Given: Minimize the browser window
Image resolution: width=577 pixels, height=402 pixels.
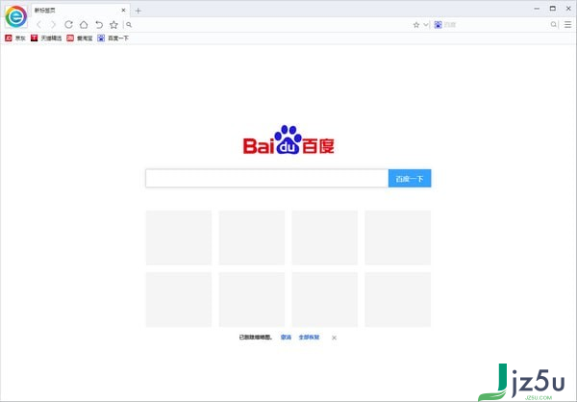Looking at the screenshot, I should click(x=537, y=9).
